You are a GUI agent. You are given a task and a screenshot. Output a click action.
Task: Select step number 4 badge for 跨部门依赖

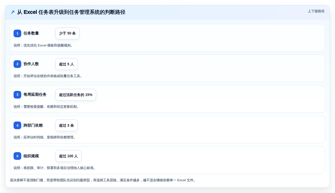pos(17,125)
